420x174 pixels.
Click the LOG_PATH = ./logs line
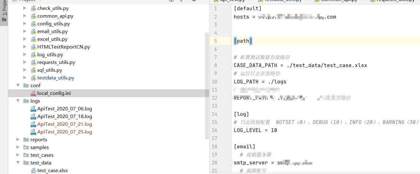click(x=260, y=82)
